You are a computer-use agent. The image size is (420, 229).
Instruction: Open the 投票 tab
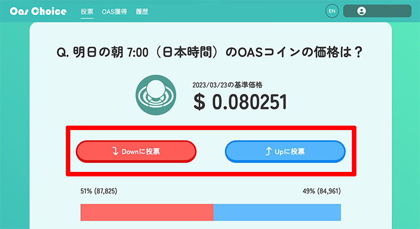tap(87, 12)
